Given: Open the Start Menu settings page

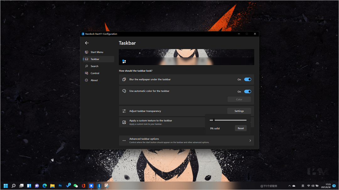Looking at the screenshot, I should point(97,52).
